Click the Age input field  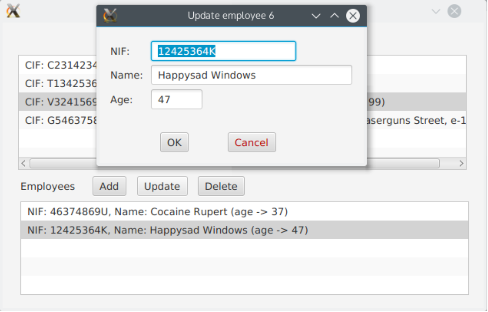[176, 100]
